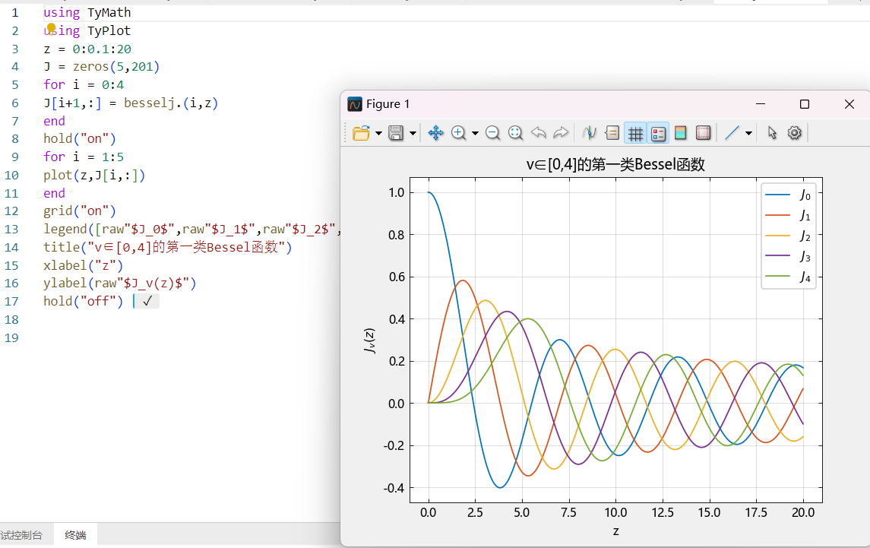Toggle the legend display button
Screen dimensions: 870x548
[x=658, y=133]
